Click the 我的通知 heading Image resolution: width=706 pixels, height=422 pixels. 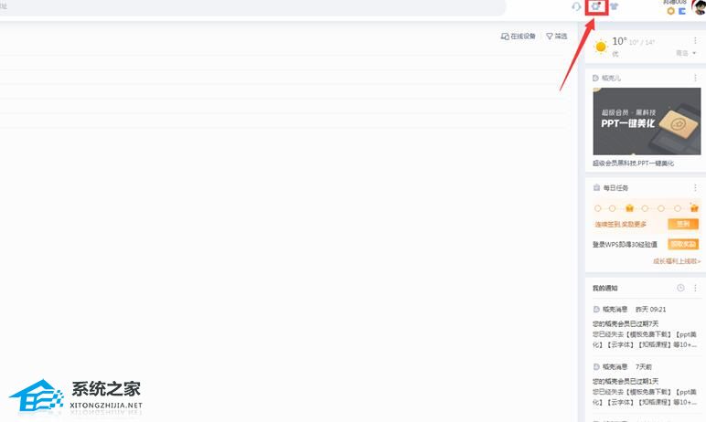pos(604,288)
